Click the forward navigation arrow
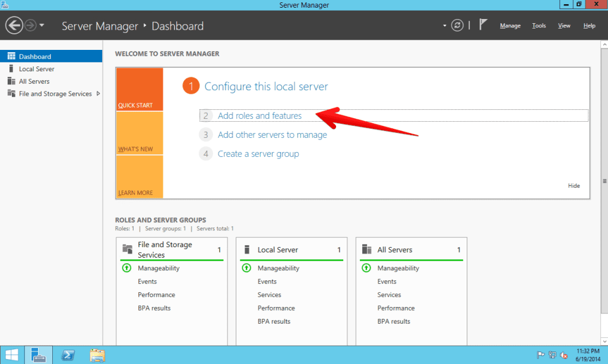This screenshot has height=364, width=608. pos(30,26)
